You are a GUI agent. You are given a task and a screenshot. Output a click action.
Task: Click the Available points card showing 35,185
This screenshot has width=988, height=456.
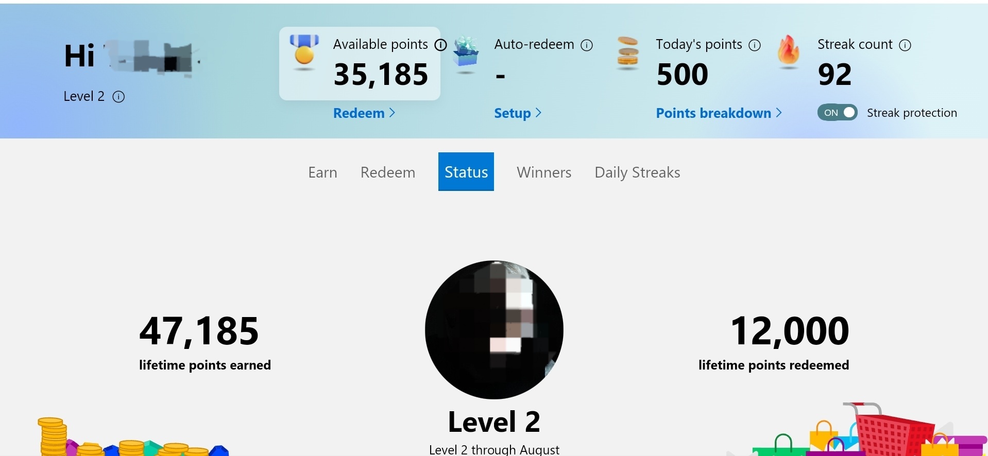(360, 63)
